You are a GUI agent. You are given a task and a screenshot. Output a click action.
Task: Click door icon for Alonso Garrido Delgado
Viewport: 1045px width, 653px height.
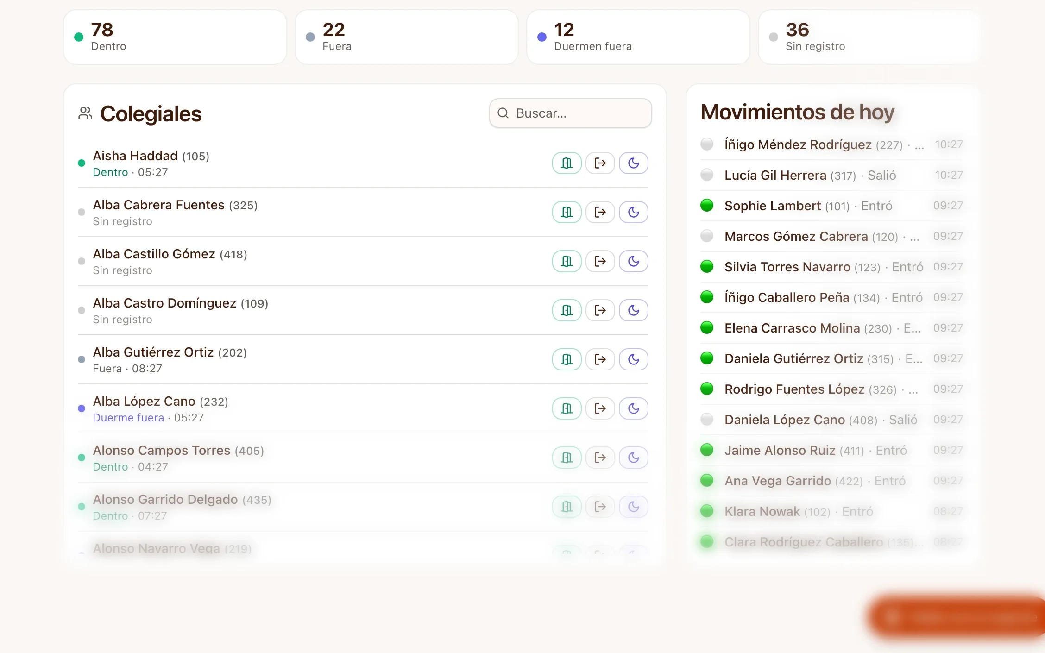(567, 507)
